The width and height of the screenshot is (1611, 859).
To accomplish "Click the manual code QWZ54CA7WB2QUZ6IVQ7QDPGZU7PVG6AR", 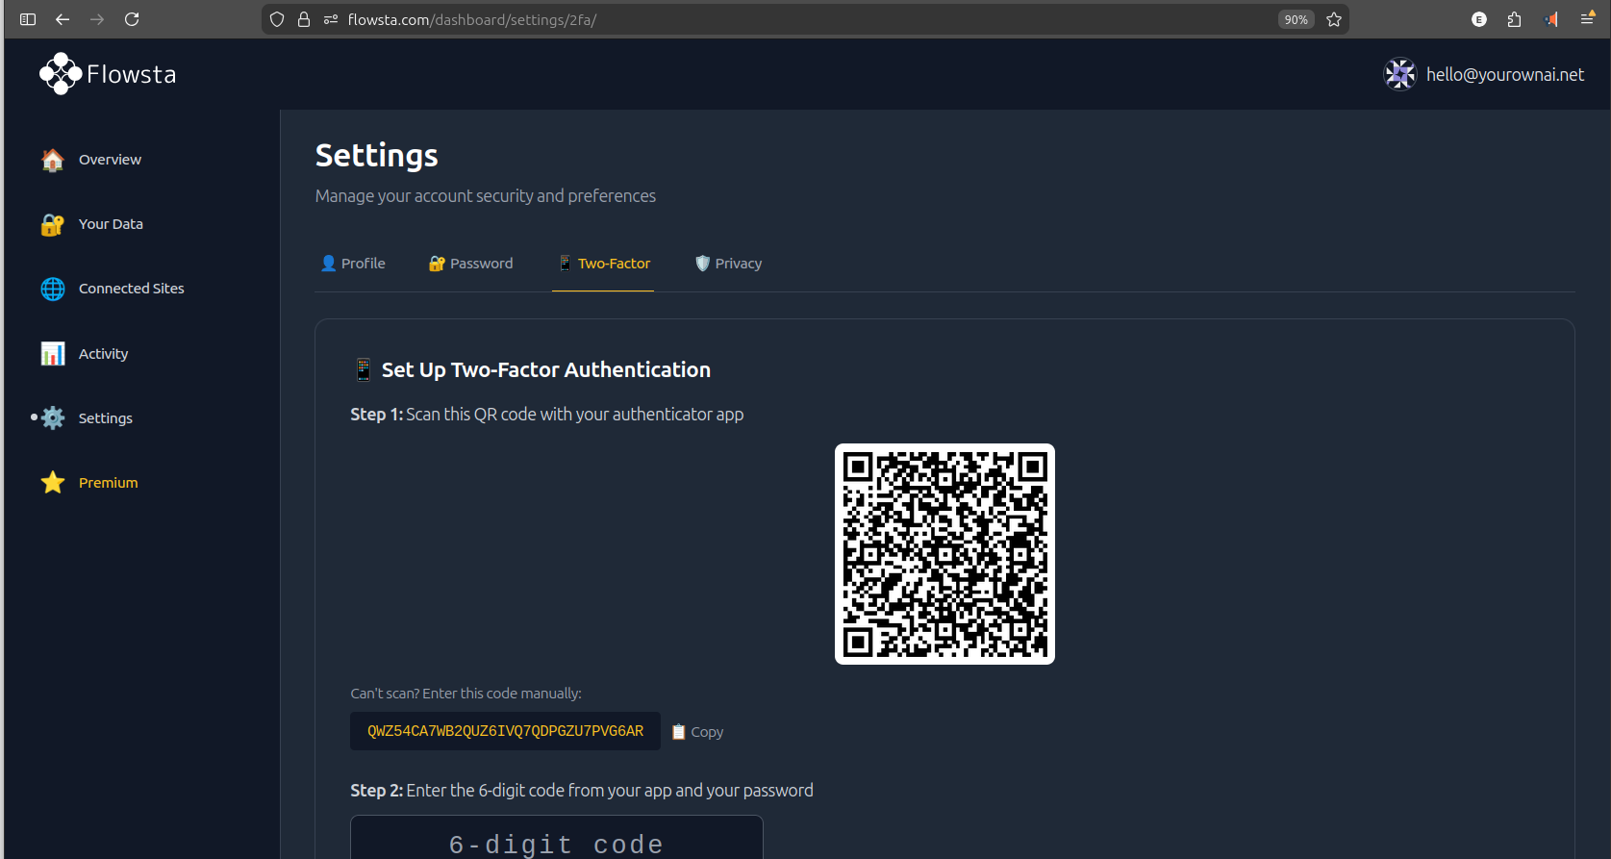I will pyautogui.click(x=505, y=731).
